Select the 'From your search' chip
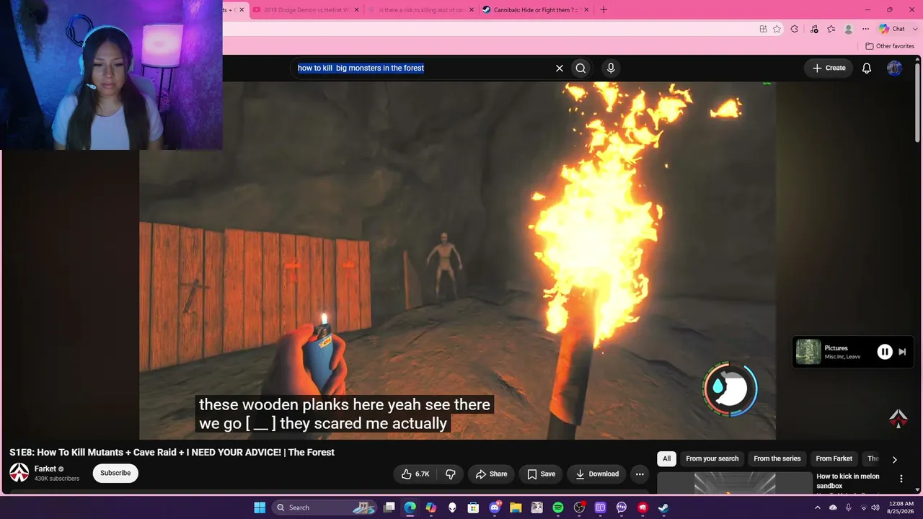The height and width of the screenshot is (519, 923). pyautogui.click(x=712, y=458)
